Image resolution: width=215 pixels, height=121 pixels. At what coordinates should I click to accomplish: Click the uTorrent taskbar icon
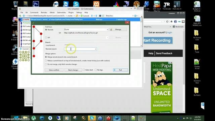point(34,118)
